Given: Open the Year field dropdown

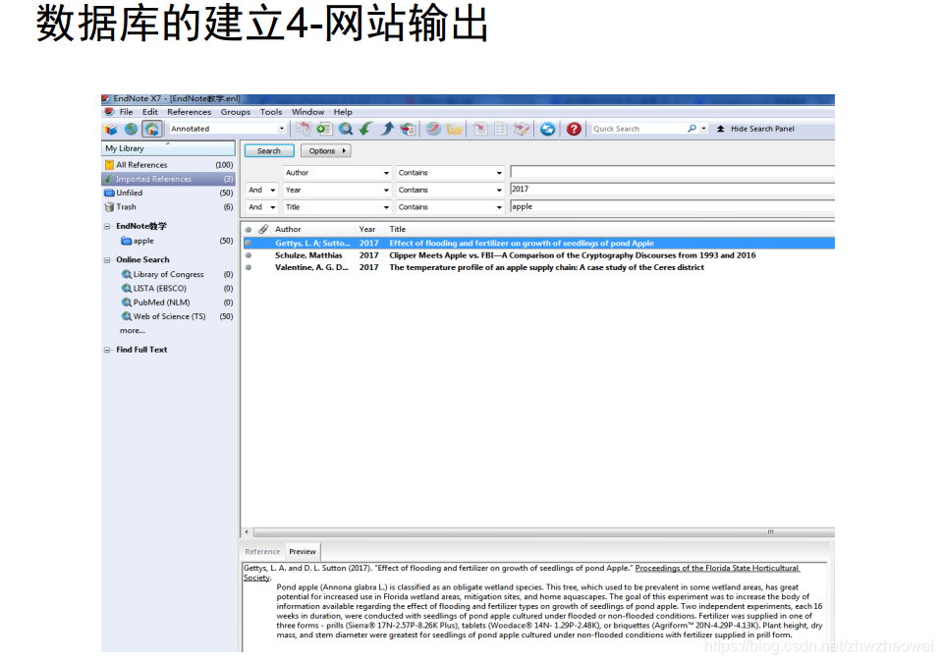Looking at the screenshot, I should click(386, 190).
